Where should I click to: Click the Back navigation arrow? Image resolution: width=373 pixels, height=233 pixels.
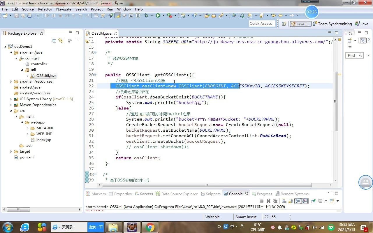(x=280, y=15)
